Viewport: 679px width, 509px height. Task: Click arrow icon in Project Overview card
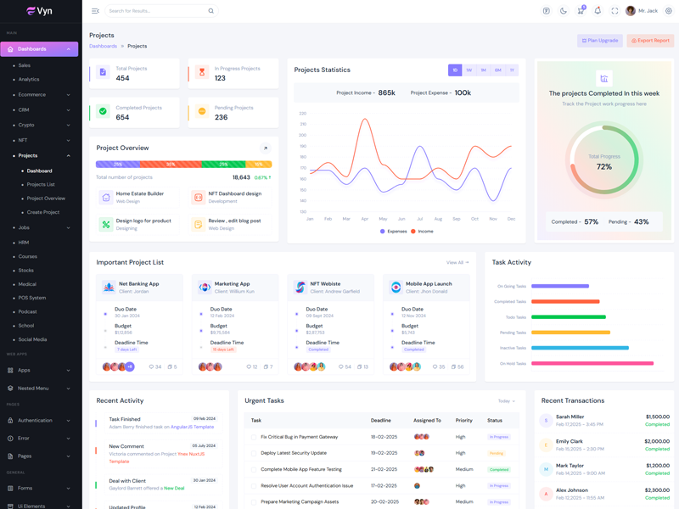click(x=265, y=148)
